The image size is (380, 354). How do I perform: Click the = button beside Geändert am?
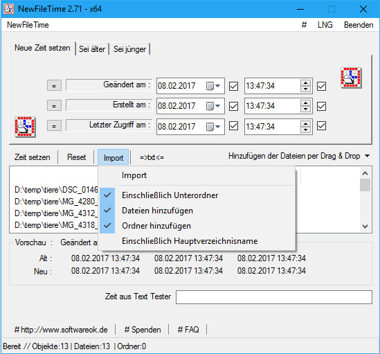pos(54,85)
